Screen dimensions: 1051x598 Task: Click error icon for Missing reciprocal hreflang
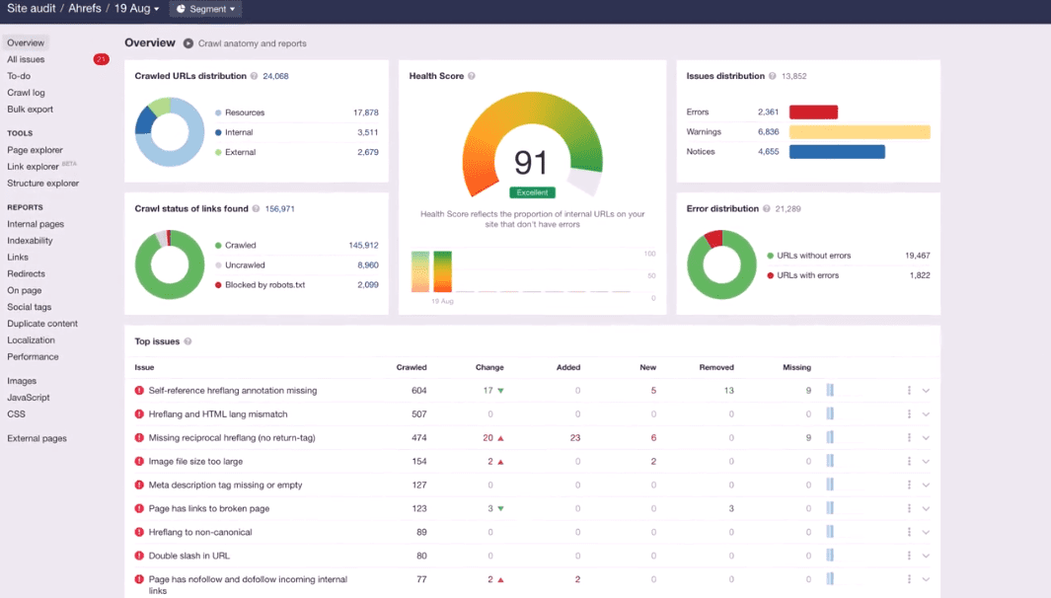[x=139, y=438]
